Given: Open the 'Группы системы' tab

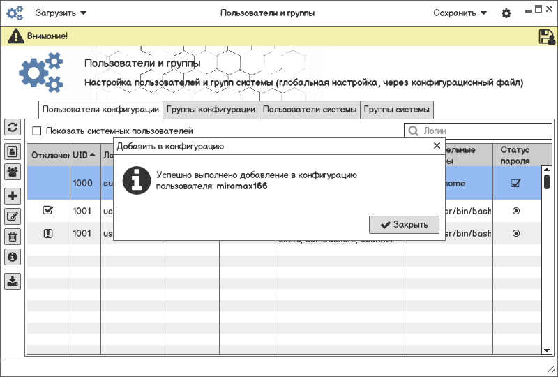Looking at the screenshot, I should pyautogui.click(x=397, y=110).
